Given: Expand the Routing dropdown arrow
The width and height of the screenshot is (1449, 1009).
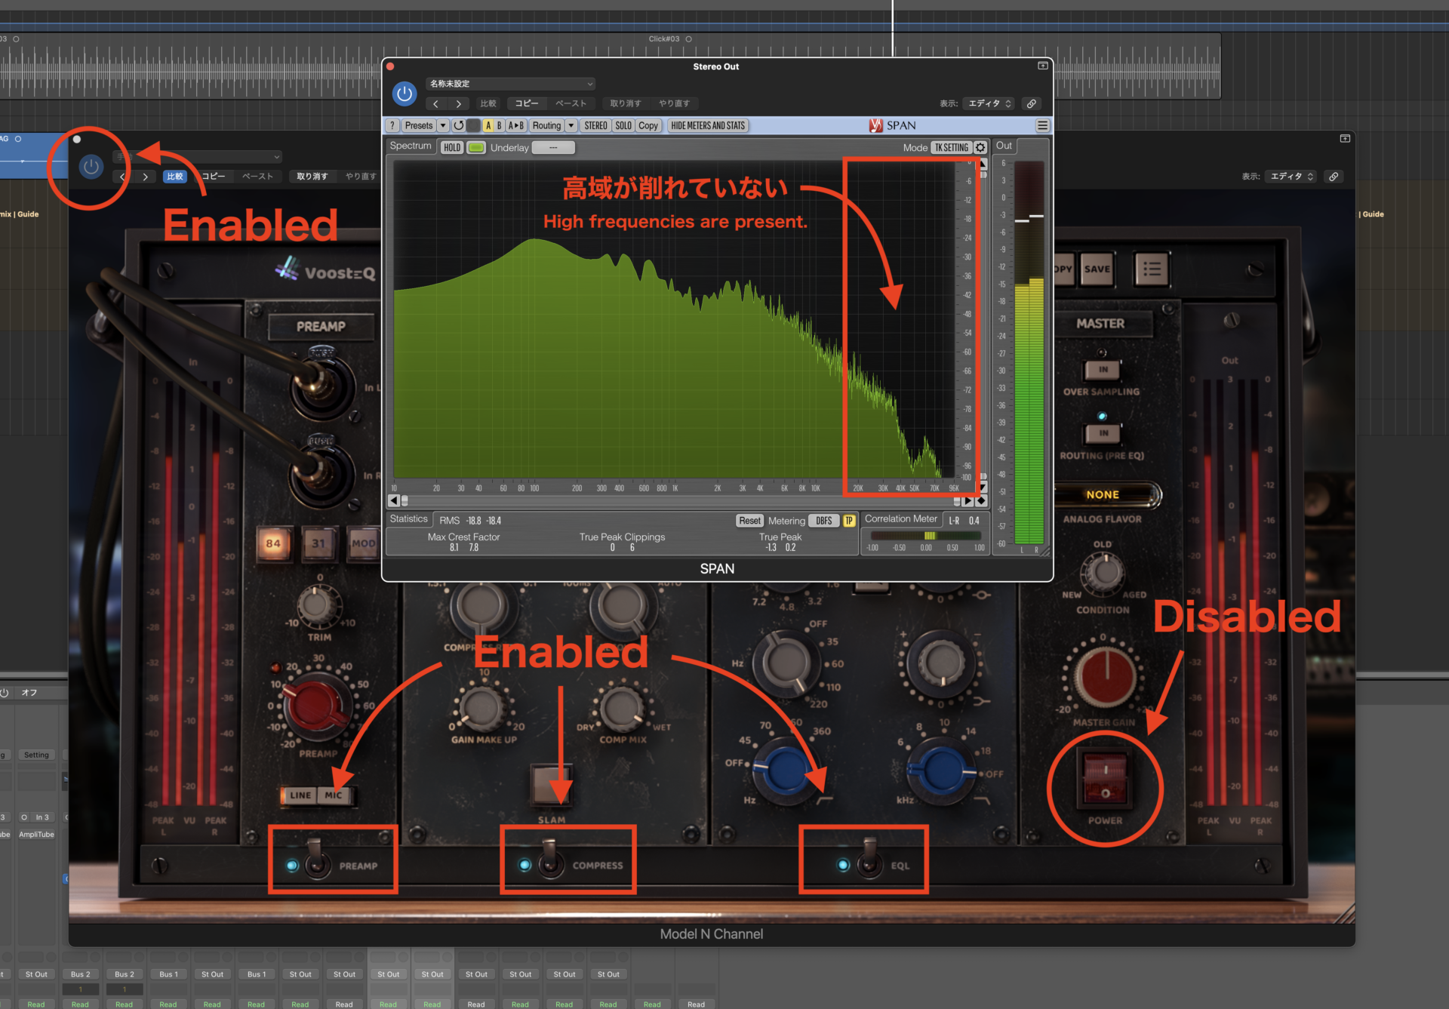Looking at the screenshot, I should pyautogui.click(x=571, y=126).
